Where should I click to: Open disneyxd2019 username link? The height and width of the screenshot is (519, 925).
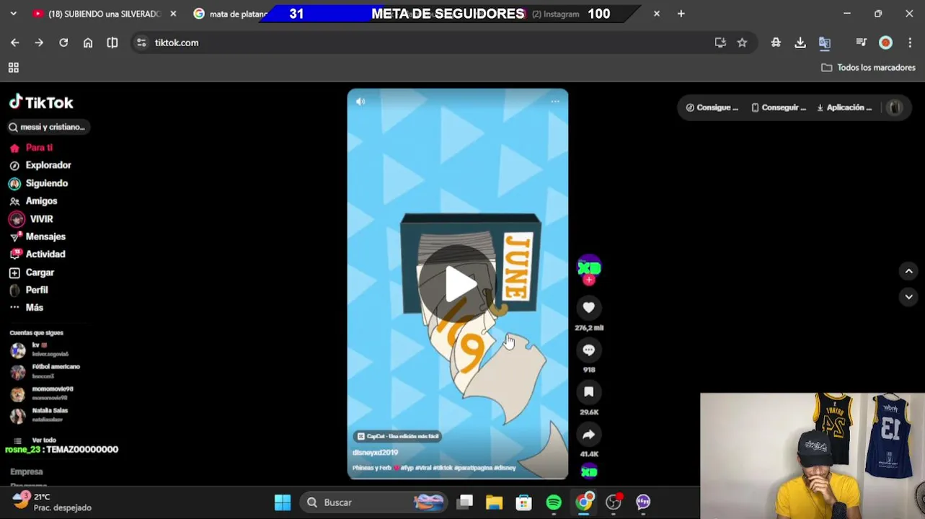pos(375,453)
